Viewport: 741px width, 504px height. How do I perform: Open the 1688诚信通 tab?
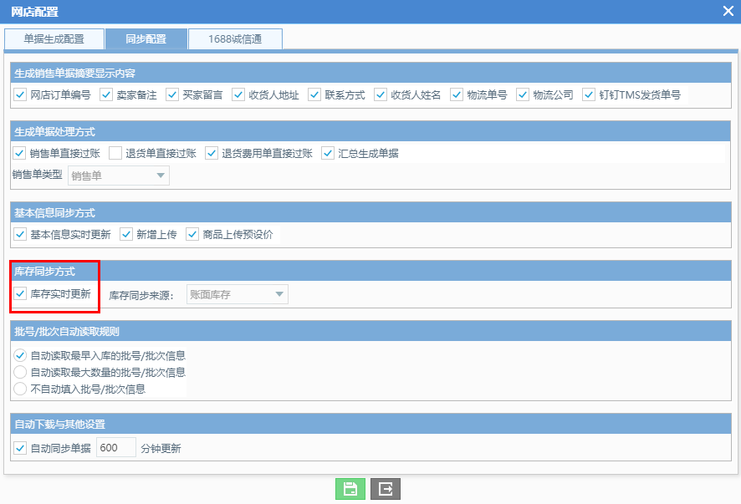tap(235, 38)
